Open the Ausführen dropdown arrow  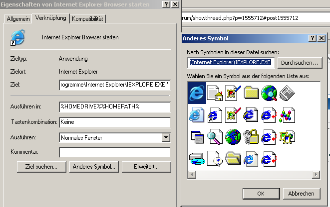tap(166, 137)
